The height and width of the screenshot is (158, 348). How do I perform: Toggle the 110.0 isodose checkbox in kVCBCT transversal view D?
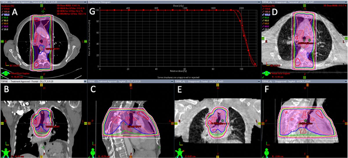pos(263,9)
